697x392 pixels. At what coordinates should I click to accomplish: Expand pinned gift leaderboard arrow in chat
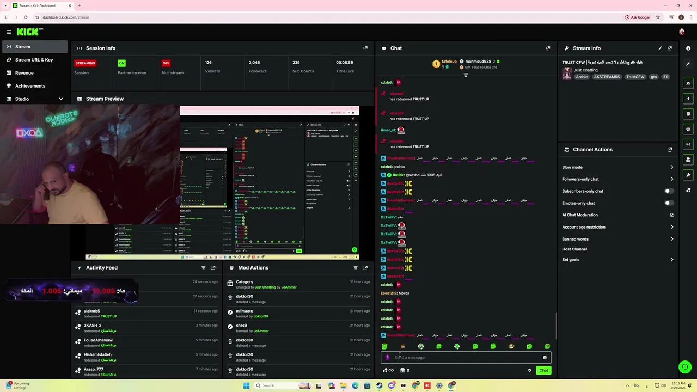466,75
